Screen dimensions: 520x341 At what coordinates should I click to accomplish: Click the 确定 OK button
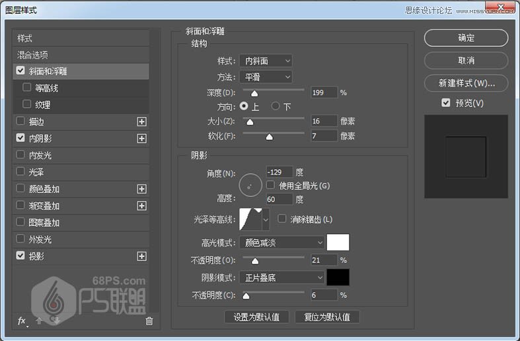[466, 38]
